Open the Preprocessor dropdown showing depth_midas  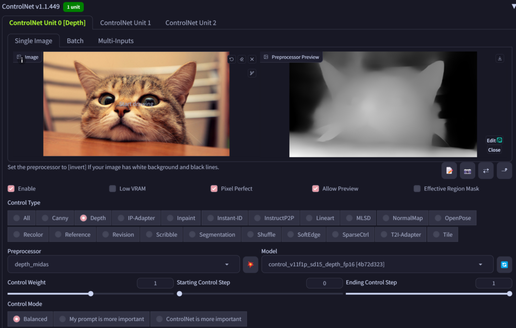point(123,264)
